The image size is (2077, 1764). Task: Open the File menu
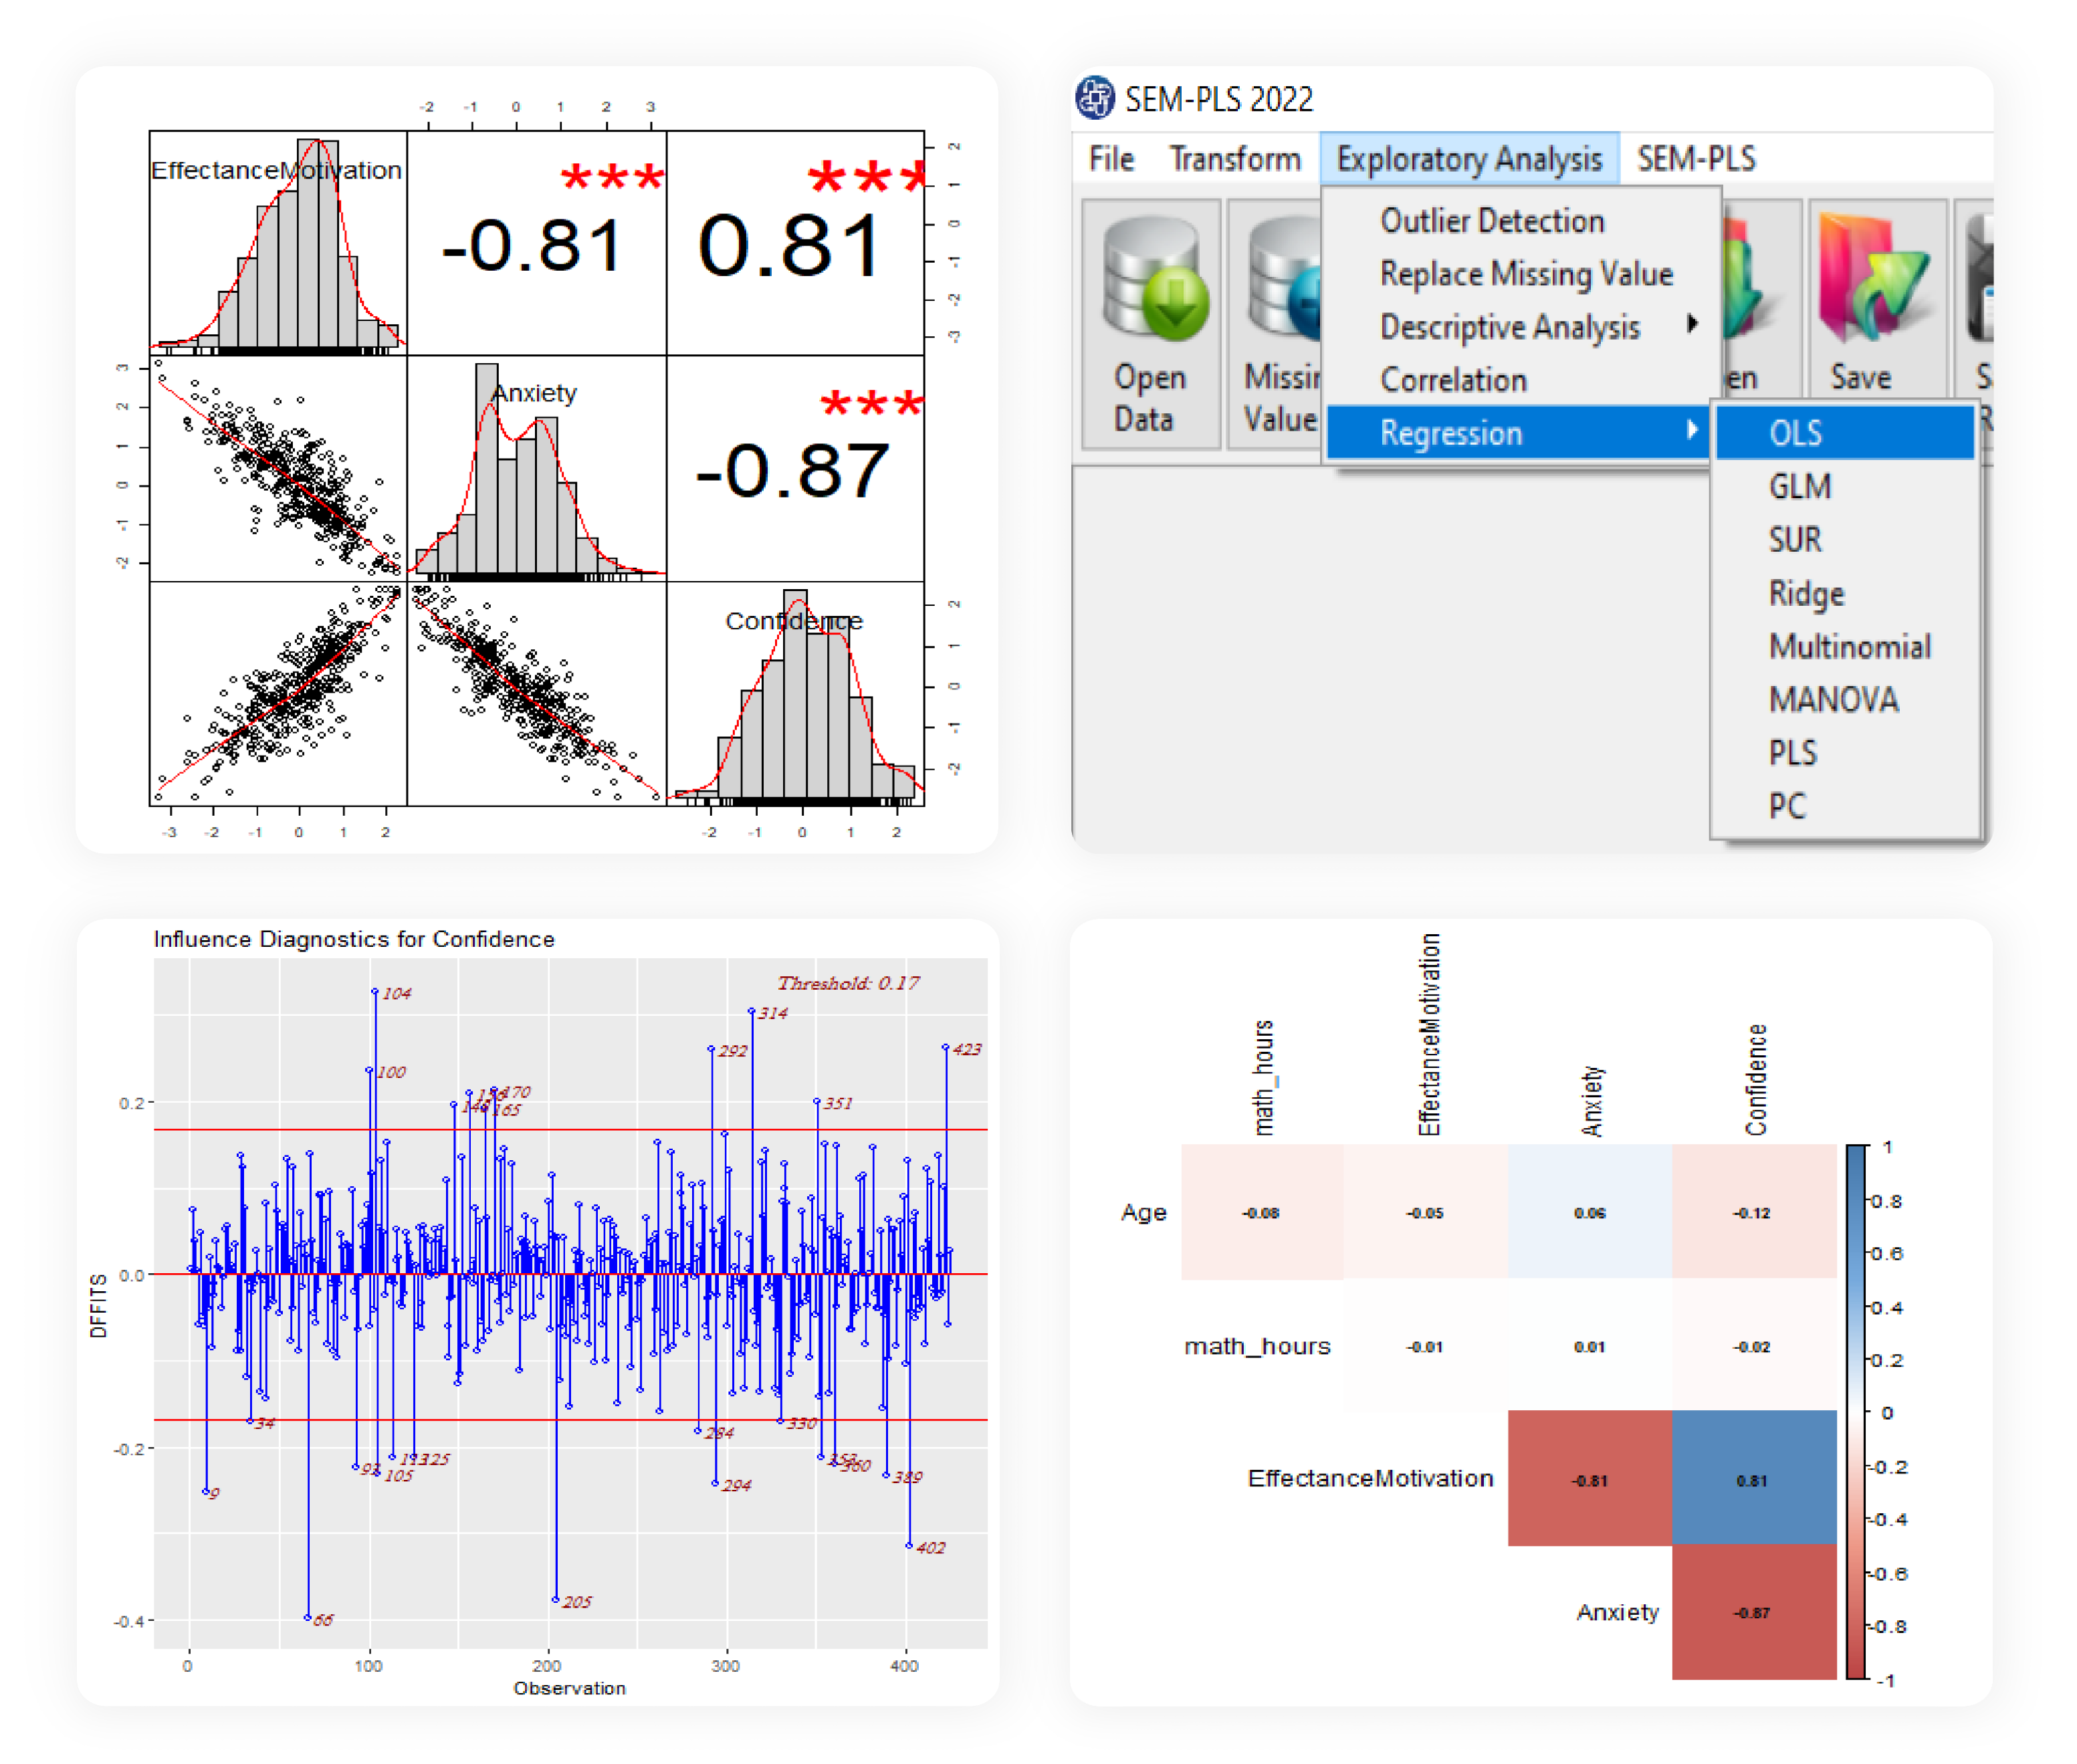click(1111, 159)
